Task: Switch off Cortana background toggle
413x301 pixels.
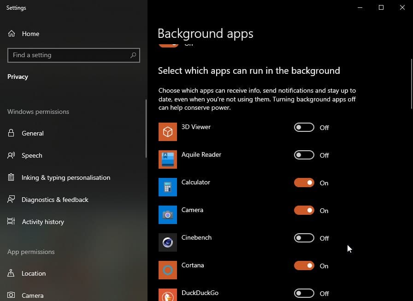Action: tap(304, 266)
